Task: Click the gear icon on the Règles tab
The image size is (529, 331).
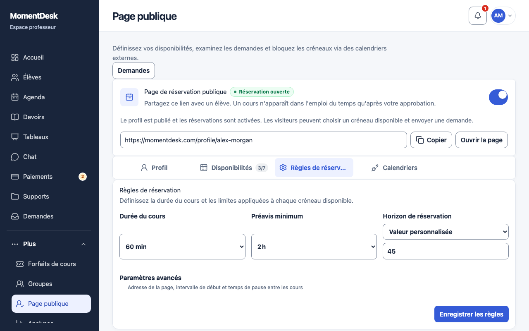Action: point(283,168)
